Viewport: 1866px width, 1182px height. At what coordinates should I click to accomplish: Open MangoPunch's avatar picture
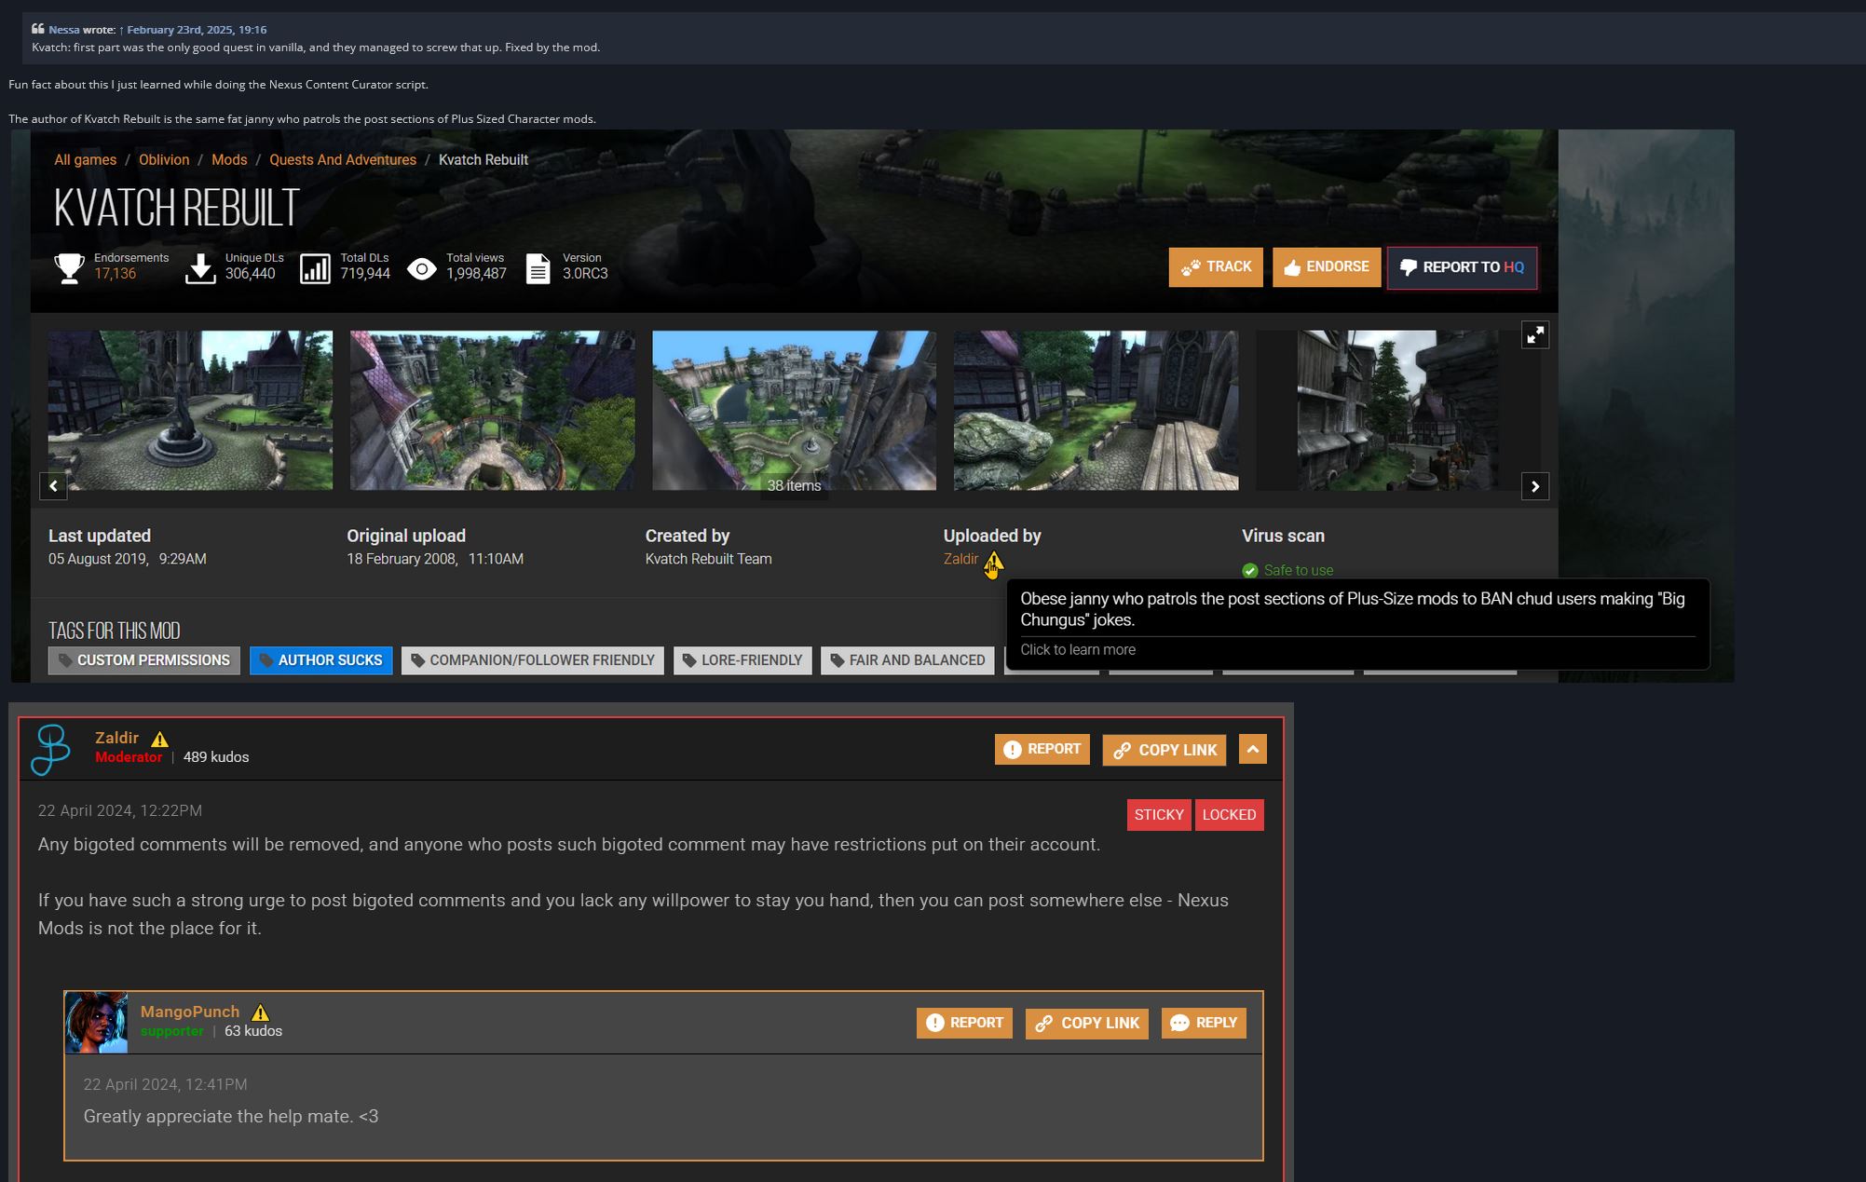[96, 1022]
